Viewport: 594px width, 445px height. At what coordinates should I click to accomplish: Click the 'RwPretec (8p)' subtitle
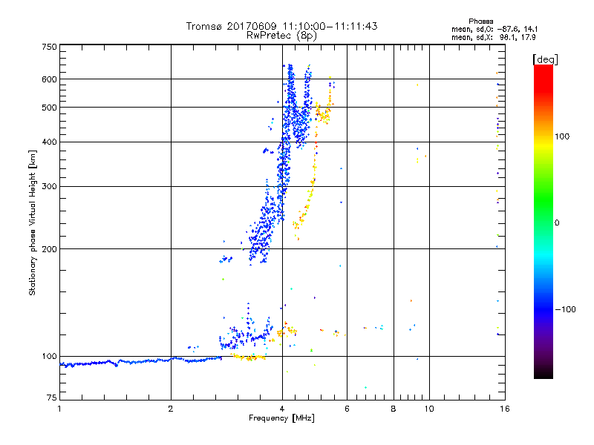click(x=281, y=36)
